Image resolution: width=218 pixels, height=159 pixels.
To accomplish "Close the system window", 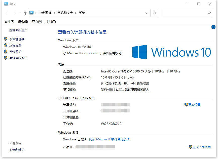I will pyautogui.click(x=210, y=4).
